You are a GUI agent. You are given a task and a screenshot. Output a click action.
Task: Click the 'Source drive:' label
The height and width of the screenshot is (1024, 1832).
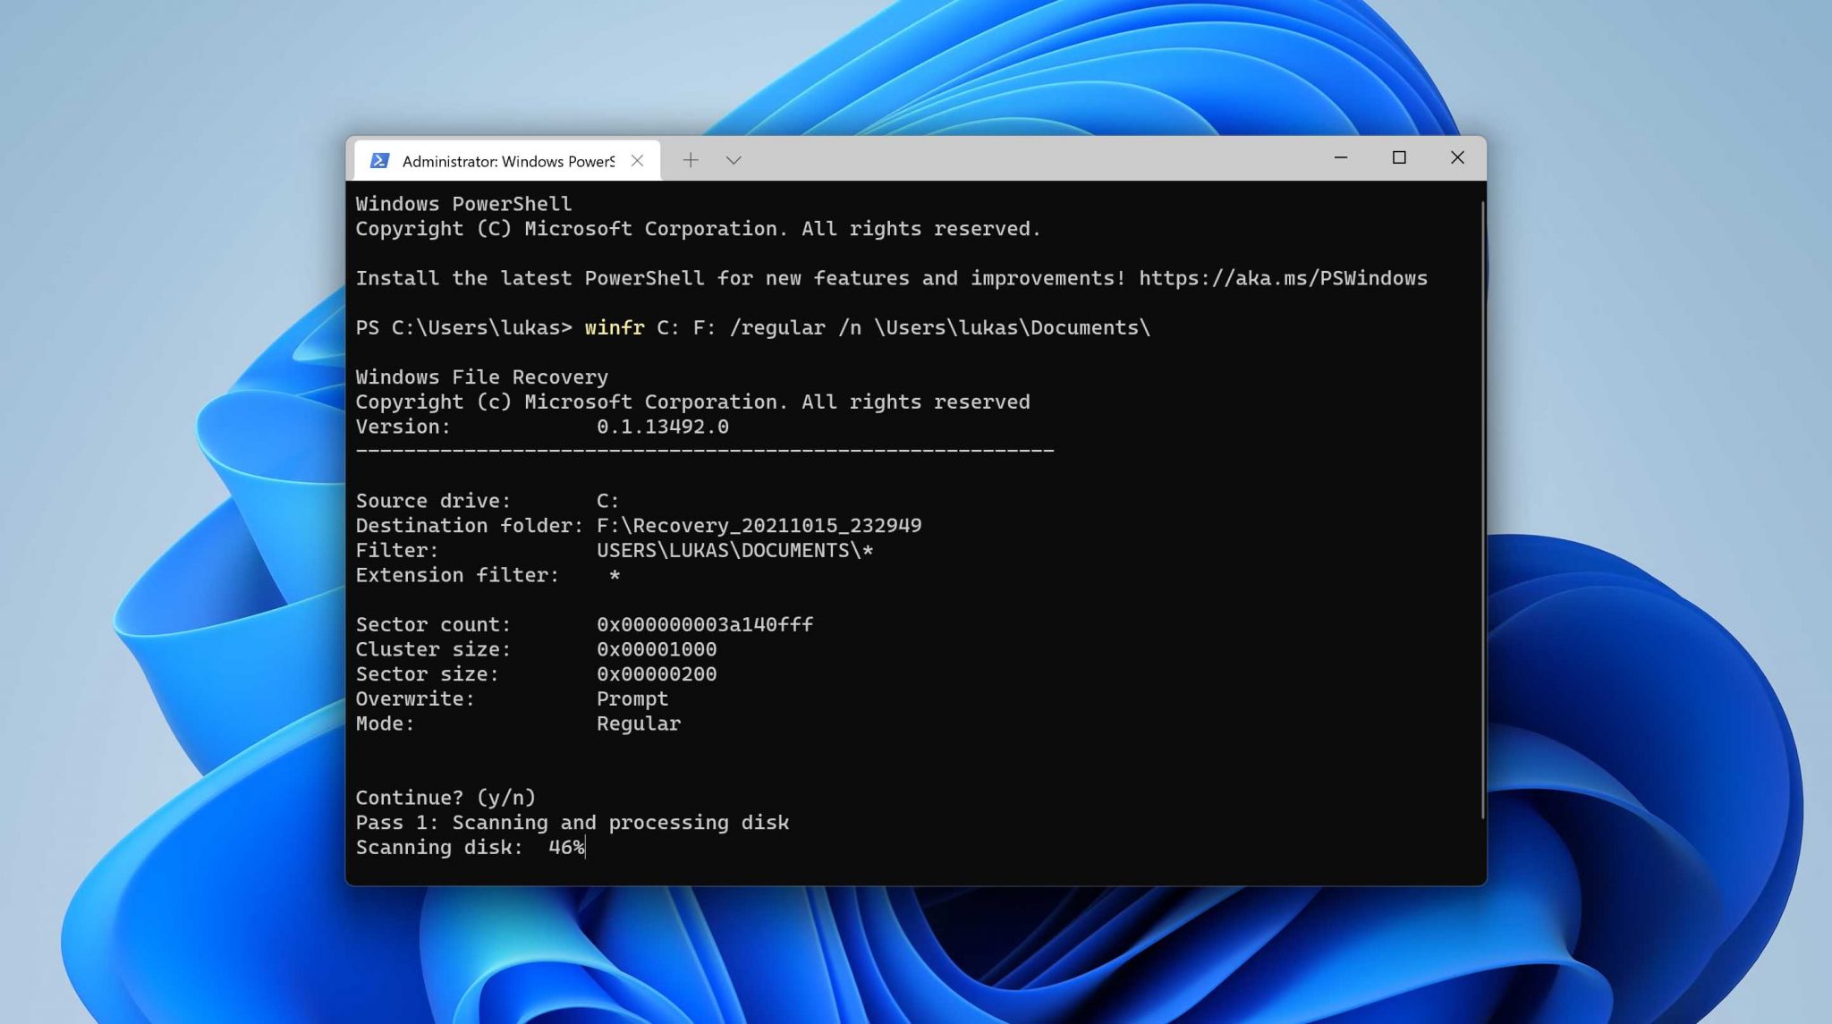433,501
